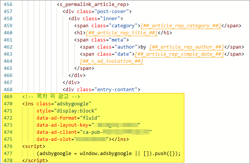Viewport: 250px width, 164px height.
Task: Click line number 456 in the gutter
Action: (x=8, y=4)
